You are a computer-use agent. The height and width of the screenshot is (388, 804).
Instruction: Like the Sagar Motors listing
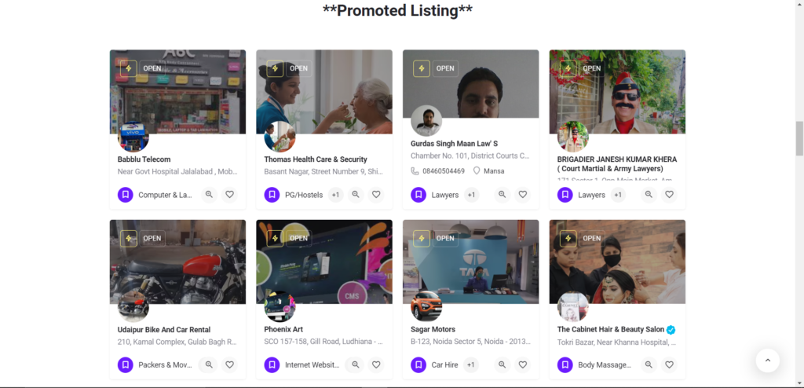pos(523,365)
